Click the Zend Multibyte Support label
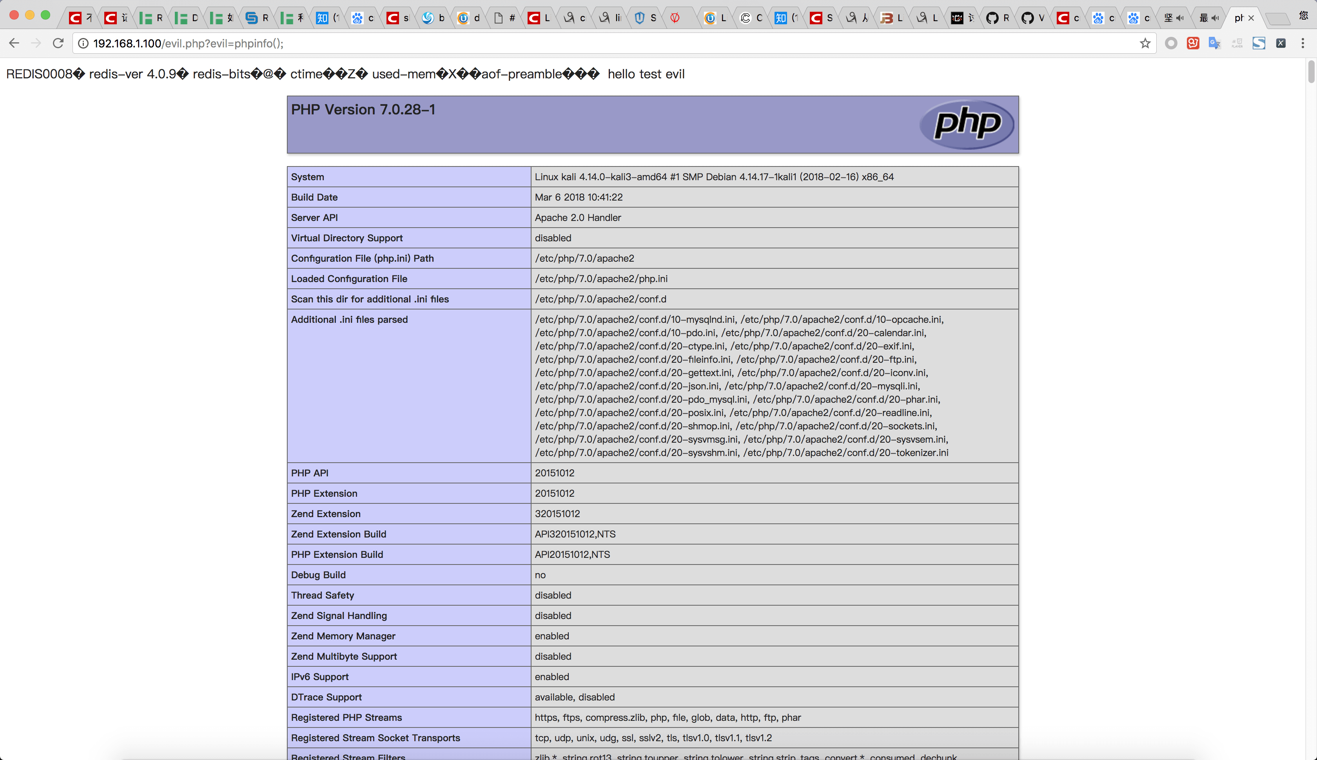The width and height of the screenshot is (1317, 760). (x=344, y=656)
